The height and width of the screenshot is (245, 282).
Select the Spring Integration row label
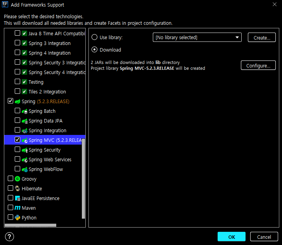click(47, 131)
